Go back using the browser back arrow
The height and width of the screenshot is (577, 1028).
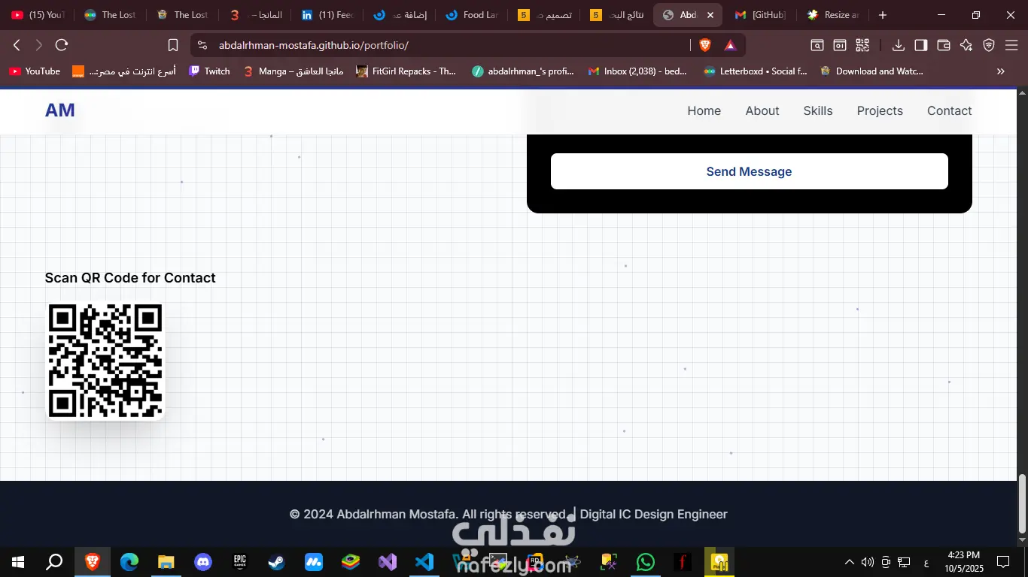click(17, 45)
